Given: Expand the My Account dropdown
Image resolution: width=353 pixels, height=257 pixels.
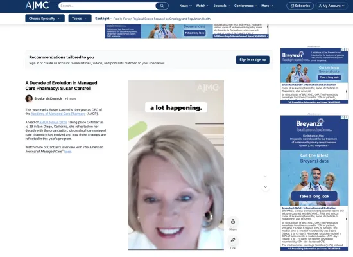Looking at the screenshot, I should (331, 6).
